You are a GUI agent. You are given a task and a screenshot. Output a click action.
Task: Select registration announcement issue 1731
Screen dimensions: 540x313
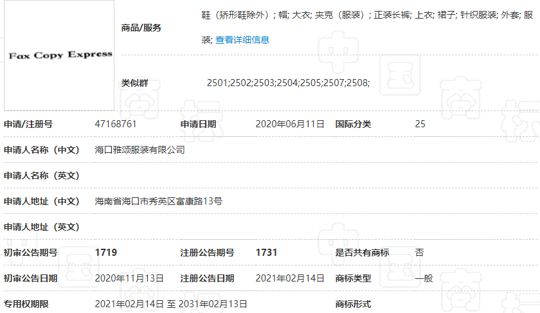click(x=267, y=253)
